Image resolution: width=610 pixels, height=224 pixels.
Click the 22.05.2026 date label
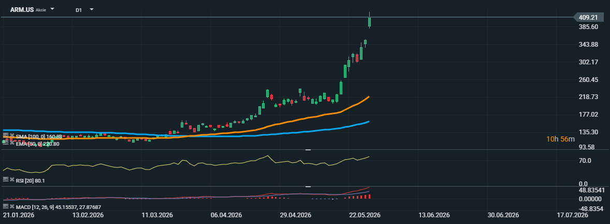(365, 215)
